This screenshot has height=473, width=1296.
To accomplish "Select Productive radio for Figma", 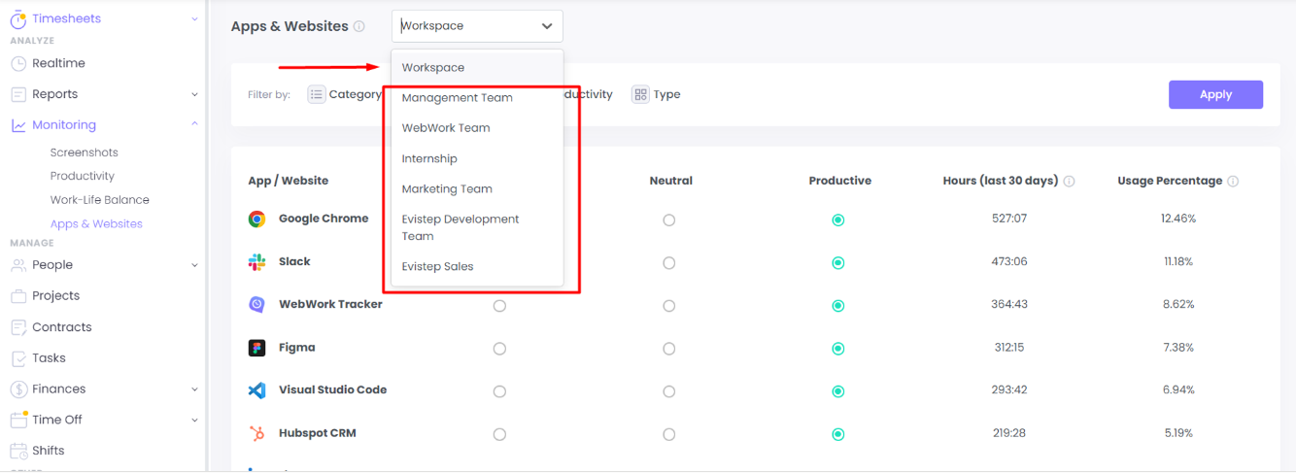I will tap(837, 349).
